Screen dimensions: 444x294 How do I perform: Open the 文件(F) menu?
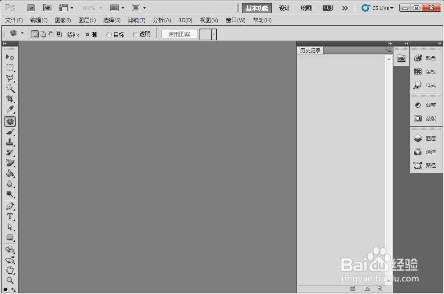click(x=14, y=20)
